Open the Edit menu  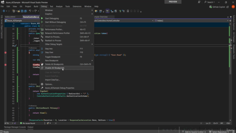[8, 7]
